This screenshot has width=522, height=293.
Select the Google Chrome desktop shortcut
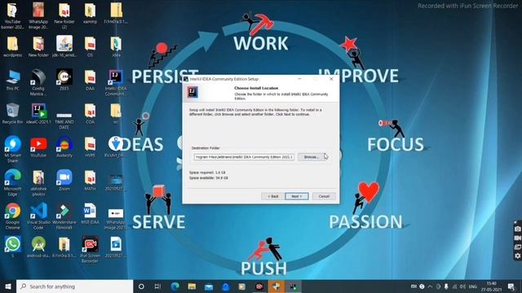[13, 216]
